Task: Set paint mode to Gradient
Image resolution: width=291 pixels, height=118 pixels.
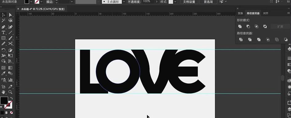Action: [x=7, y=112]
